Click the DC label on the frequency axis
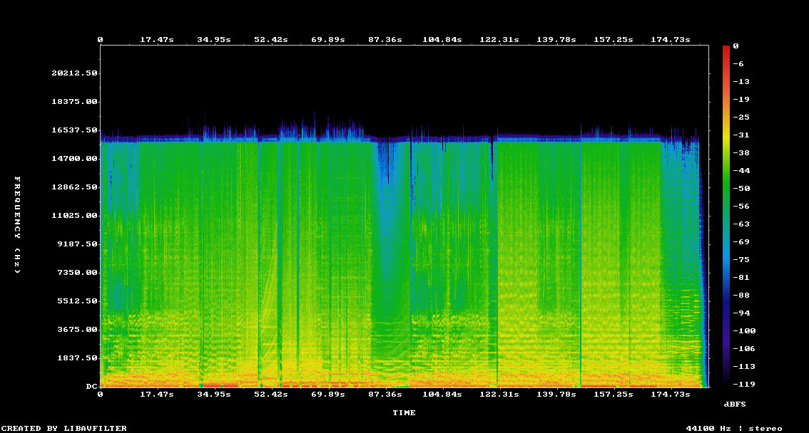This screenshot has width=809, height=433. pyautogui.click(x=91, y=386)
